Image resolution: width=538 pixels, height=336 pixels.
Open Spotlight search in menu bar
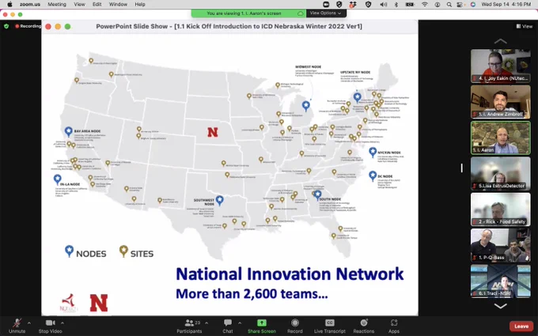[449, 4]
